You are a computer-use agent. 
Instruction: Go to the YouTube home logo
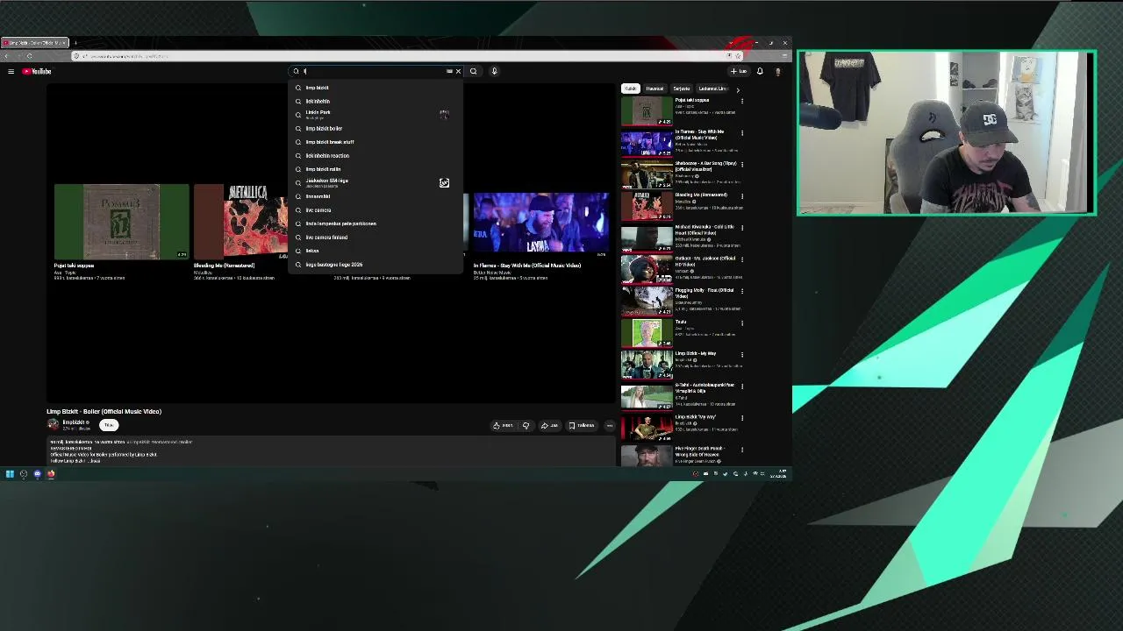[x=37, y=71]
